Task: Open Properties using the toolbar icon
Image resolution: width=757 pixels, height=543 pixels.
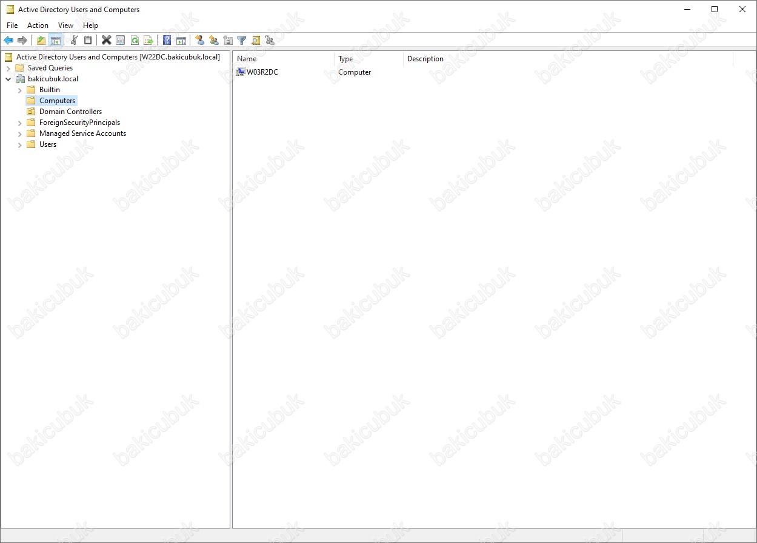Action: coord(120,40)
